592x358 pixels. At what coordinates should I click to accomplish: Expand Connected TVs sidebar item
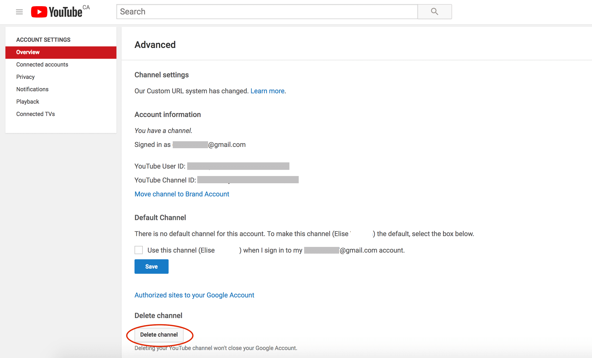36,114
